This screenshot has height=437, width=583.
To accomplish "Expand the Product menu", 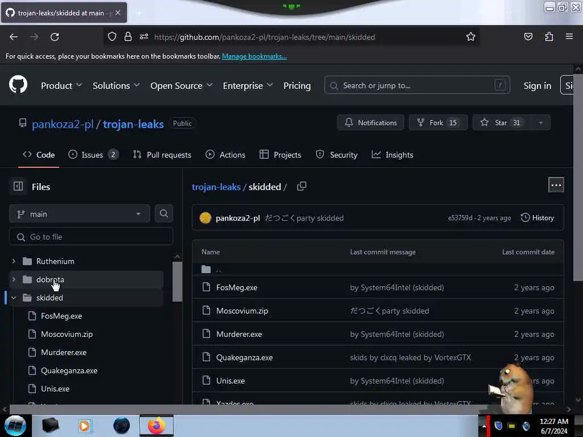I will pos(61,85).
